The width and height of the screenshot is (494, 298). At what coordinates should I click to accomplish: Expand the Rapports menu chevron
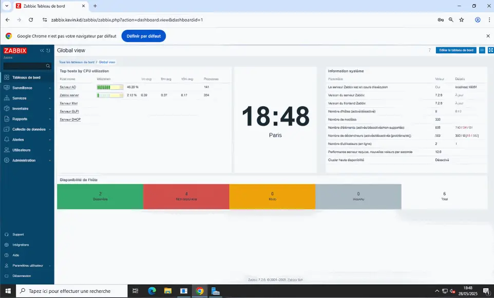pos(50,120)
